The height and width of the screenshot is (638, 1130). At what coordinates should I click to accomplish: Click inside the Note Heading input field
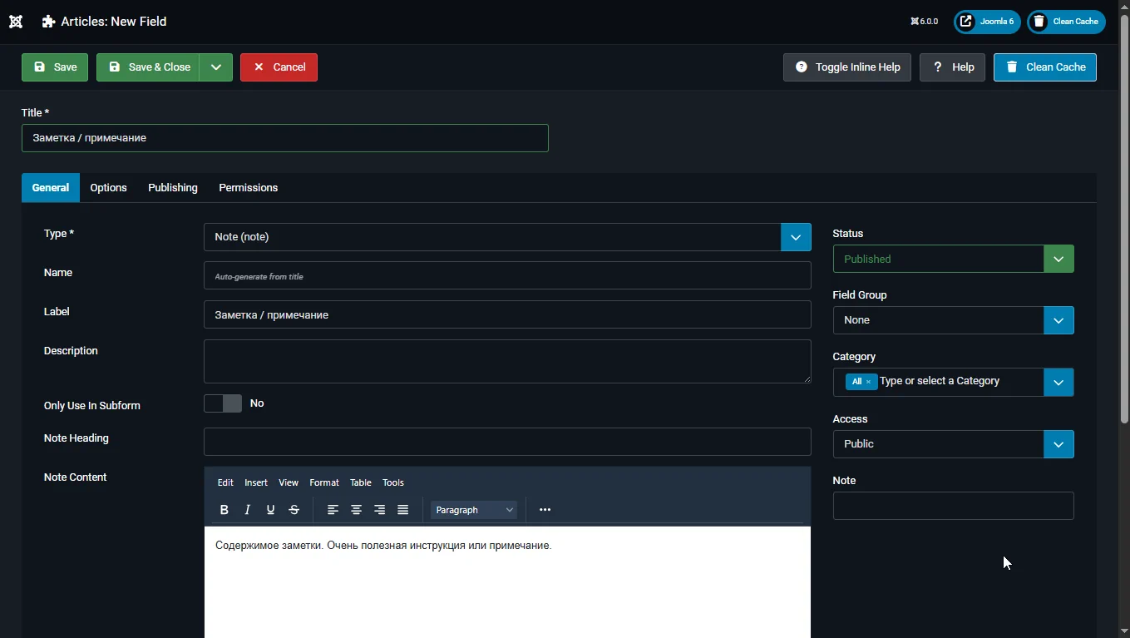(507, 442)
